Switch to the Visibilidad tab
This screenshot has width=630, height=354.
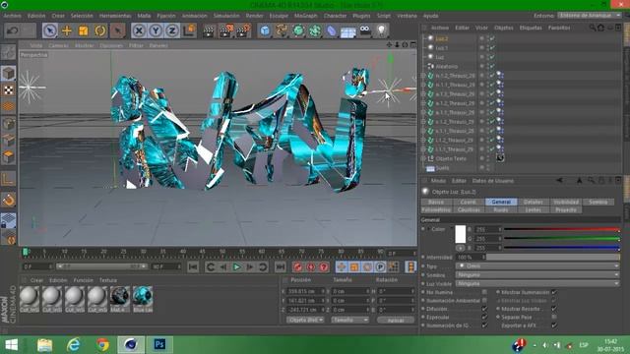point(566,202)
